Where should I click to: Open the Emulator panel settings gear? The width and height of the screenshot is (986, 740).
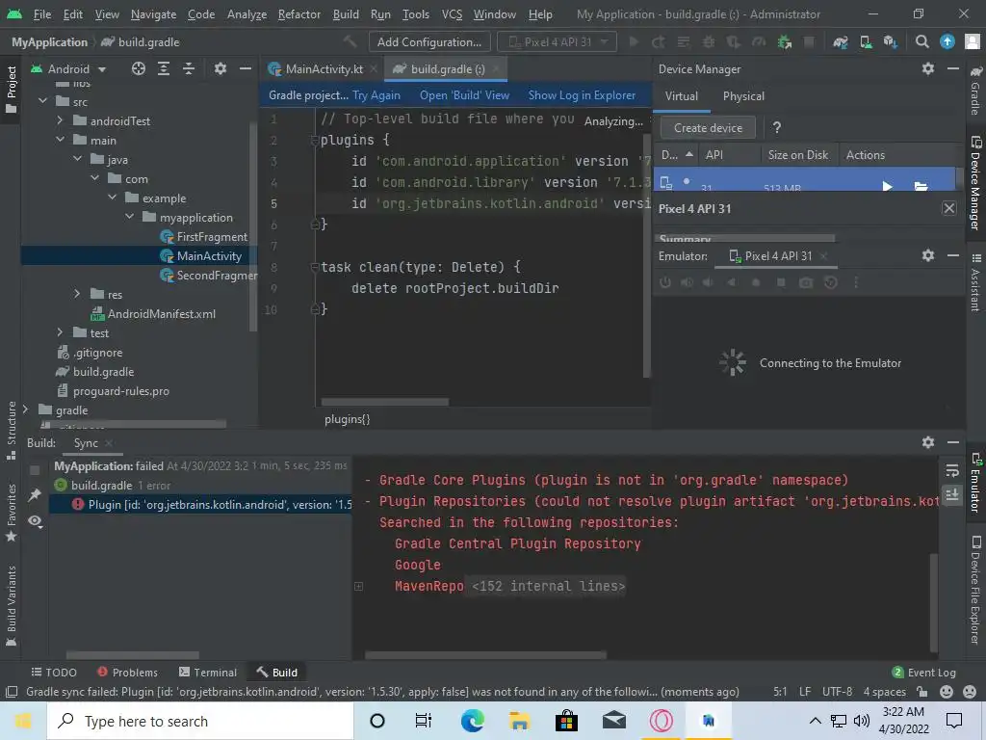tap(928, 255)
